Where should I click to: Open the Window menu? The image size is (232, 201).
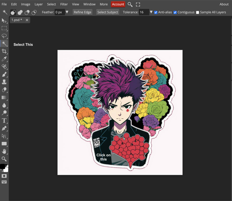coord(89,4)
